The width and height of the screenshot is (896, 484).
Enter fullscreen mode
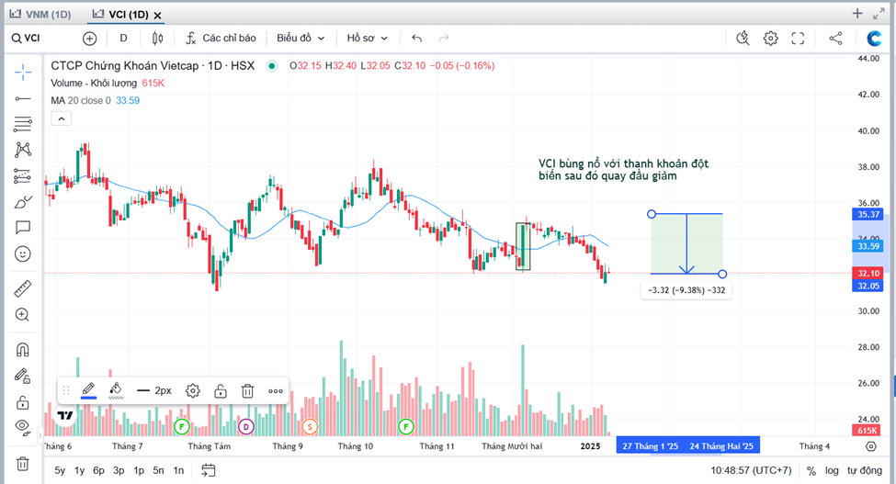coord(798,39)
